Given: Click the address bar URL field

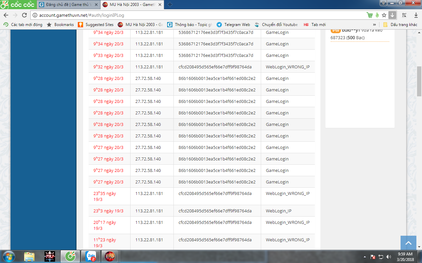Looking at the screenshot, I should [x=198, y=15].
